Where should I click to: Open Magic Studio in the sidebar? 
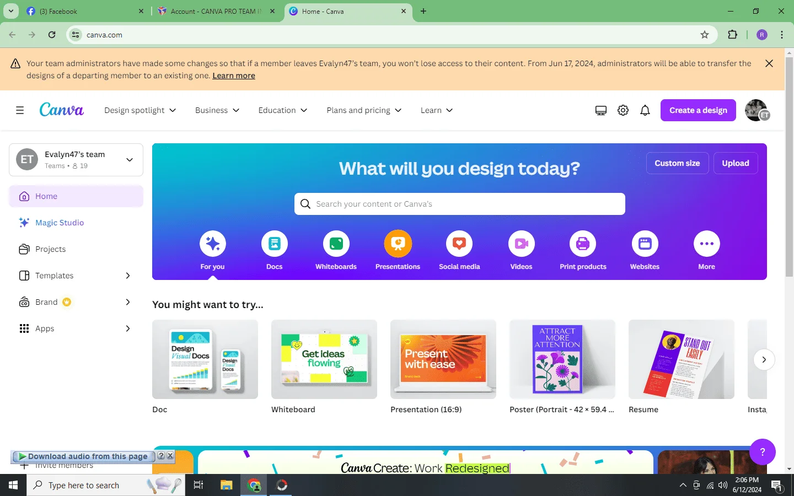coord(76,223)
